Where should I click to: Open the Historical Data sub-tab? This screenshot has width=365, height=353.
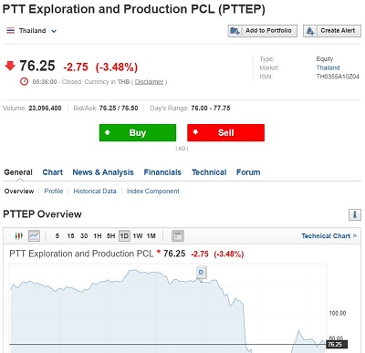(95, 192)
